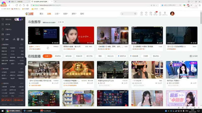
Task: Open the Windows Start menu
Action: [3, 111]
